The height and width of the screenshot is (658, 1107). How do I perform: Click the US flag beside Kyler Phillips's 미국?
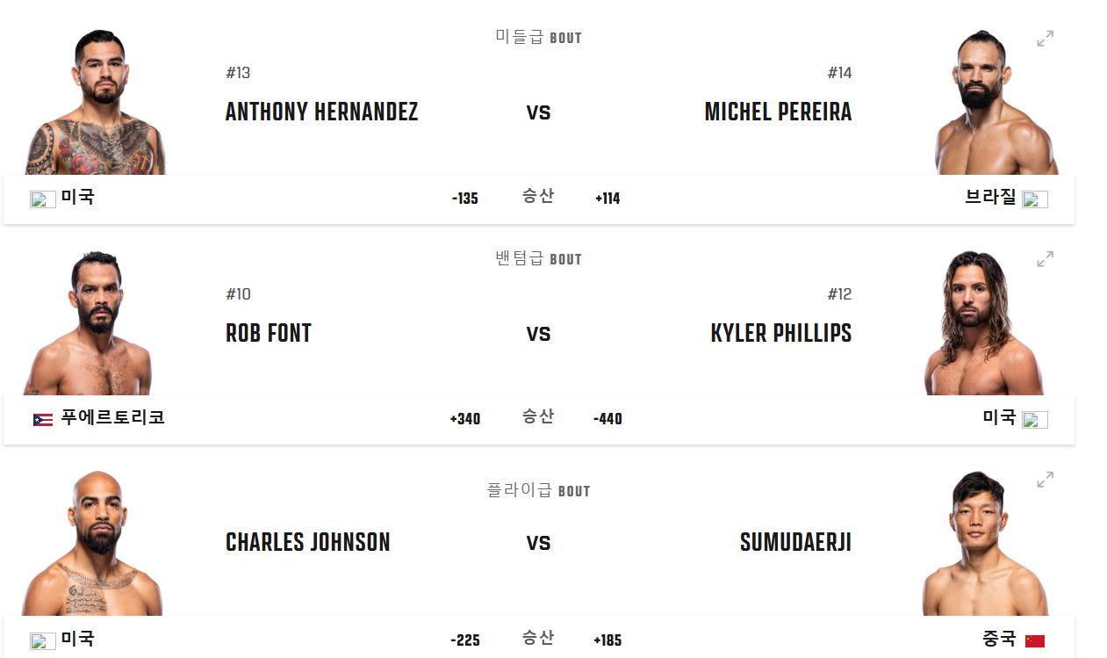pyautogui.click(x=1036, y=420)
